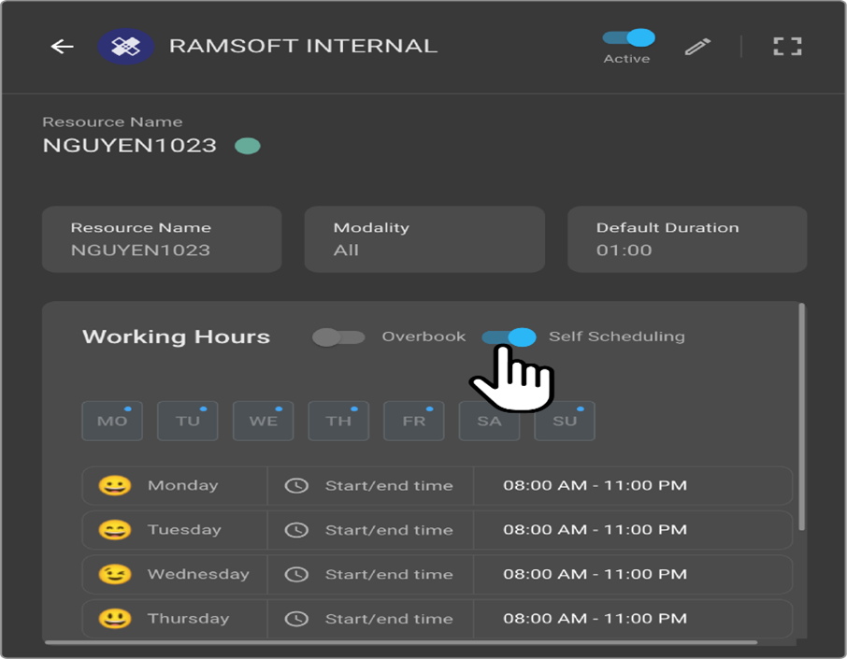Click Tuesday's 08:00 AM - 11:00 PM time
The width and height of the screenshot is (847, 659).
click(595, 530)
